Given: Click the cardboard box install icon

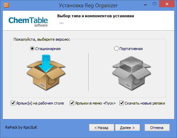Looking at the screenshot, I should (x=46, y=72).
